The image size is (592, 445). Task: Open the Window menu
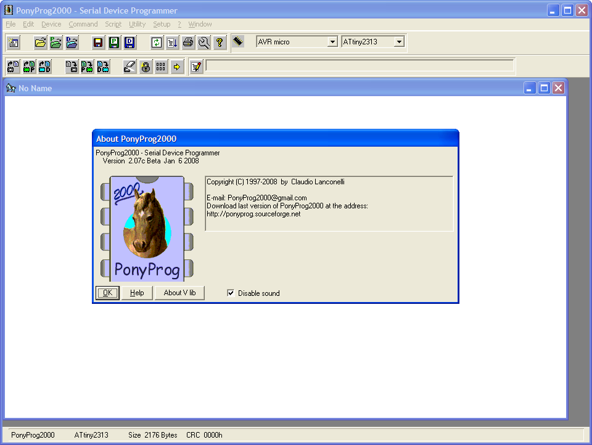200,24
